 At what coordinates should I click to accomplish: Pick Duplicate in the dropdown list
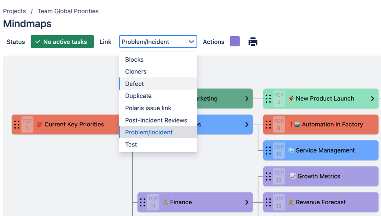pyautogui.click(x=138, y=96)
